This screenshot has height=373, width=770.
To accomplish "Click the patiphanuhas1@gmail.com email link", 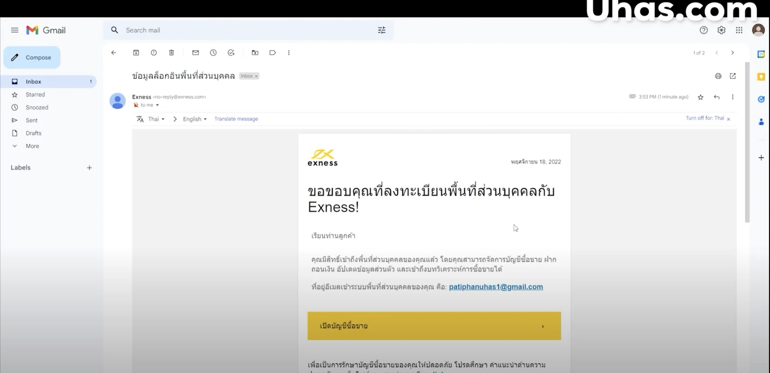I will tap(496, 287).
